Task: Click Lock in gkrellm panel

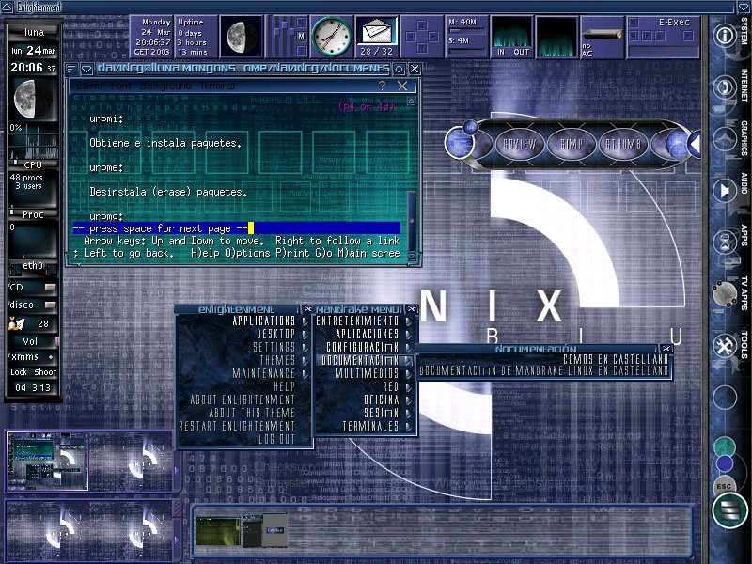Action: click(x=19, y=372)
